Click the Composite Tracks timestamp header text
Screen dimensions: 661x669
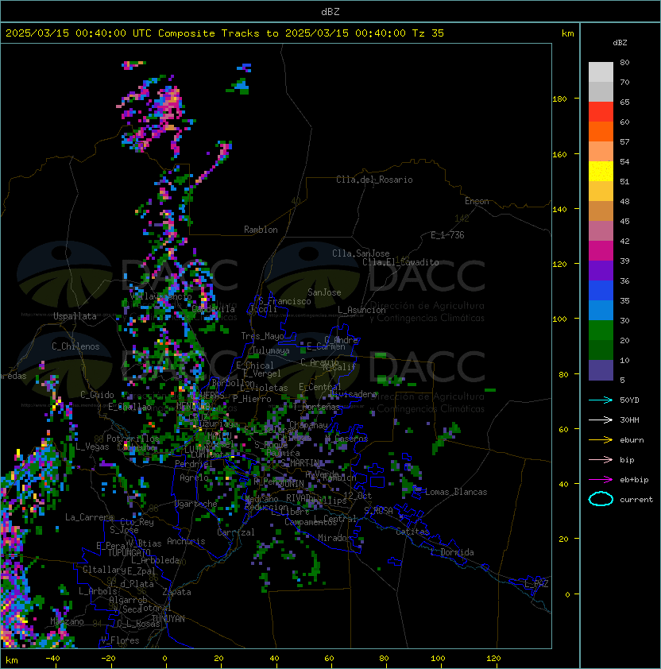(225, 33)
